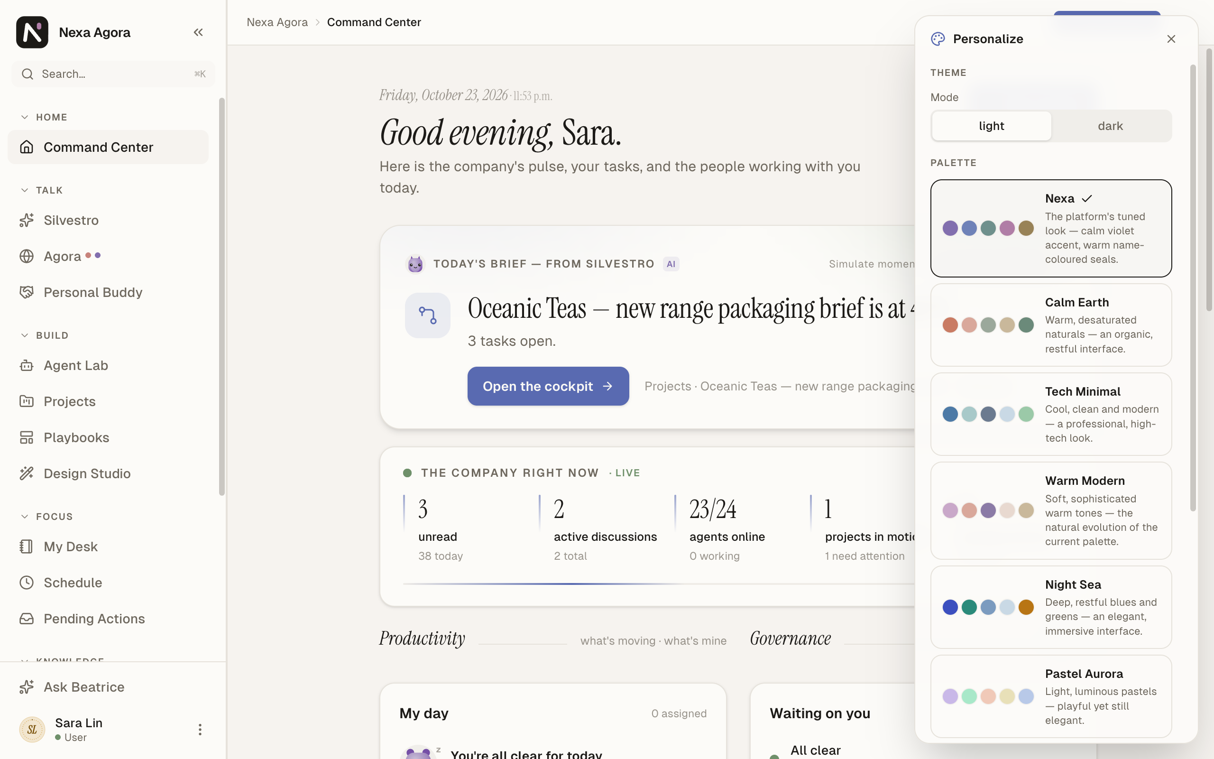Image resolution: width=1214 pixels, height=759 pixels.
Task: Open Pending Actions in the sidebar
Action: click(x=108, y=619)
